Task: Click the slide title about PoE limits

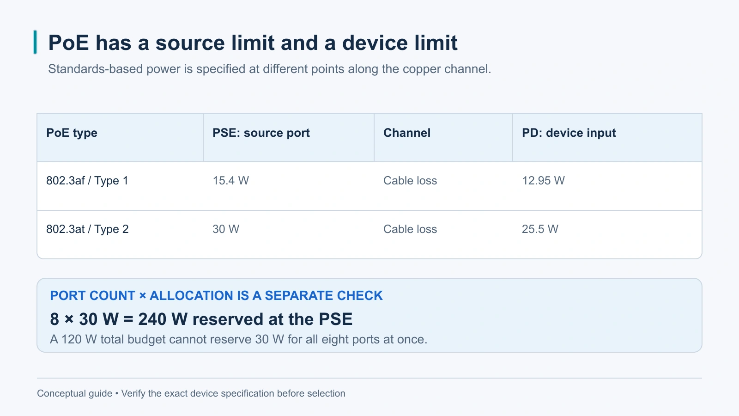Action: pos(253,43)
